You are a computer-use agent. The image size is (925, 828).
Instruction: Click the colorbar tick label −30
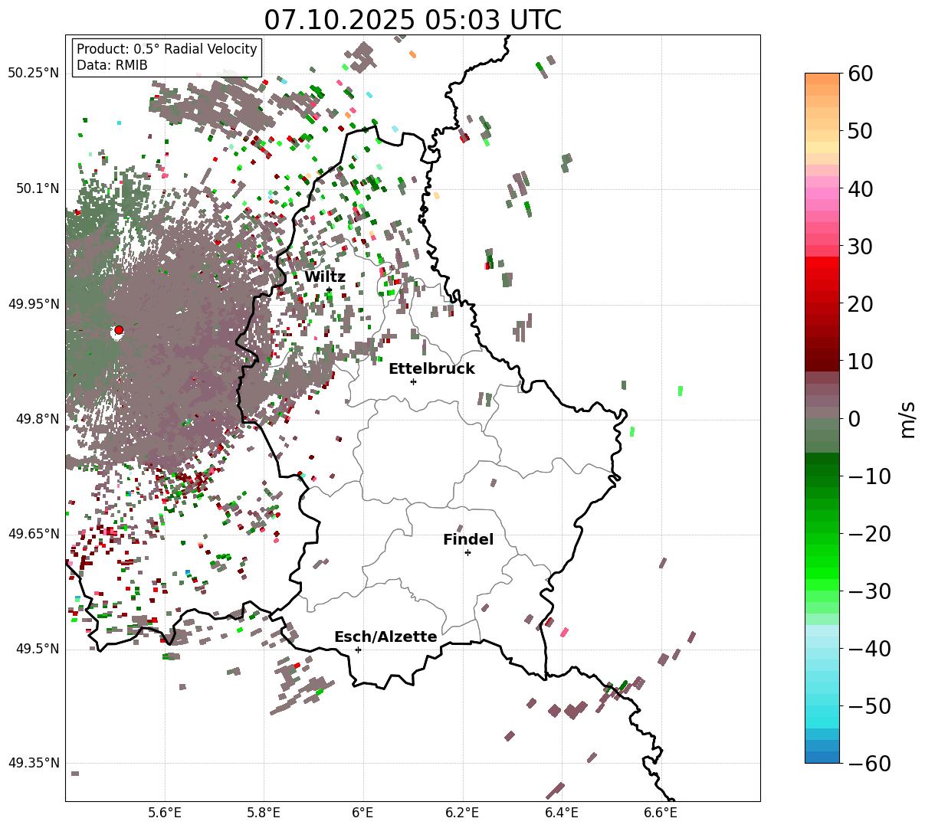click(869, 591)
